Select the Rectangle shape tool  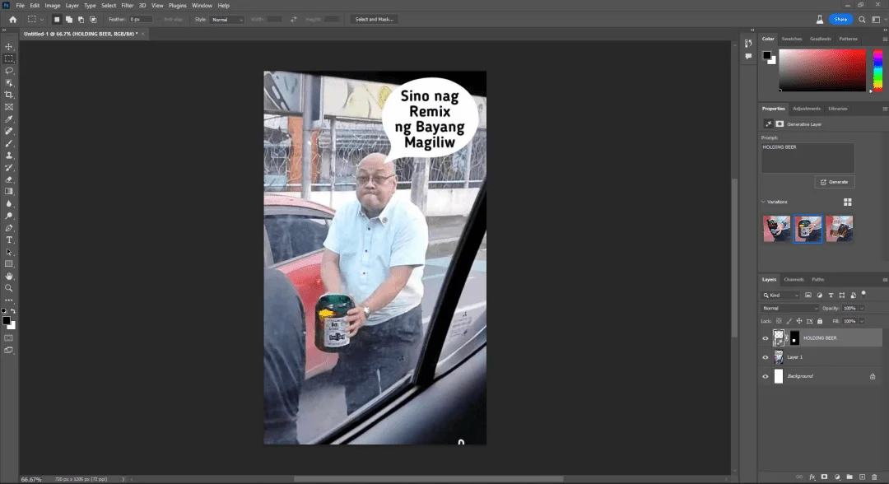pyautogui.click(x=9, y=264)
